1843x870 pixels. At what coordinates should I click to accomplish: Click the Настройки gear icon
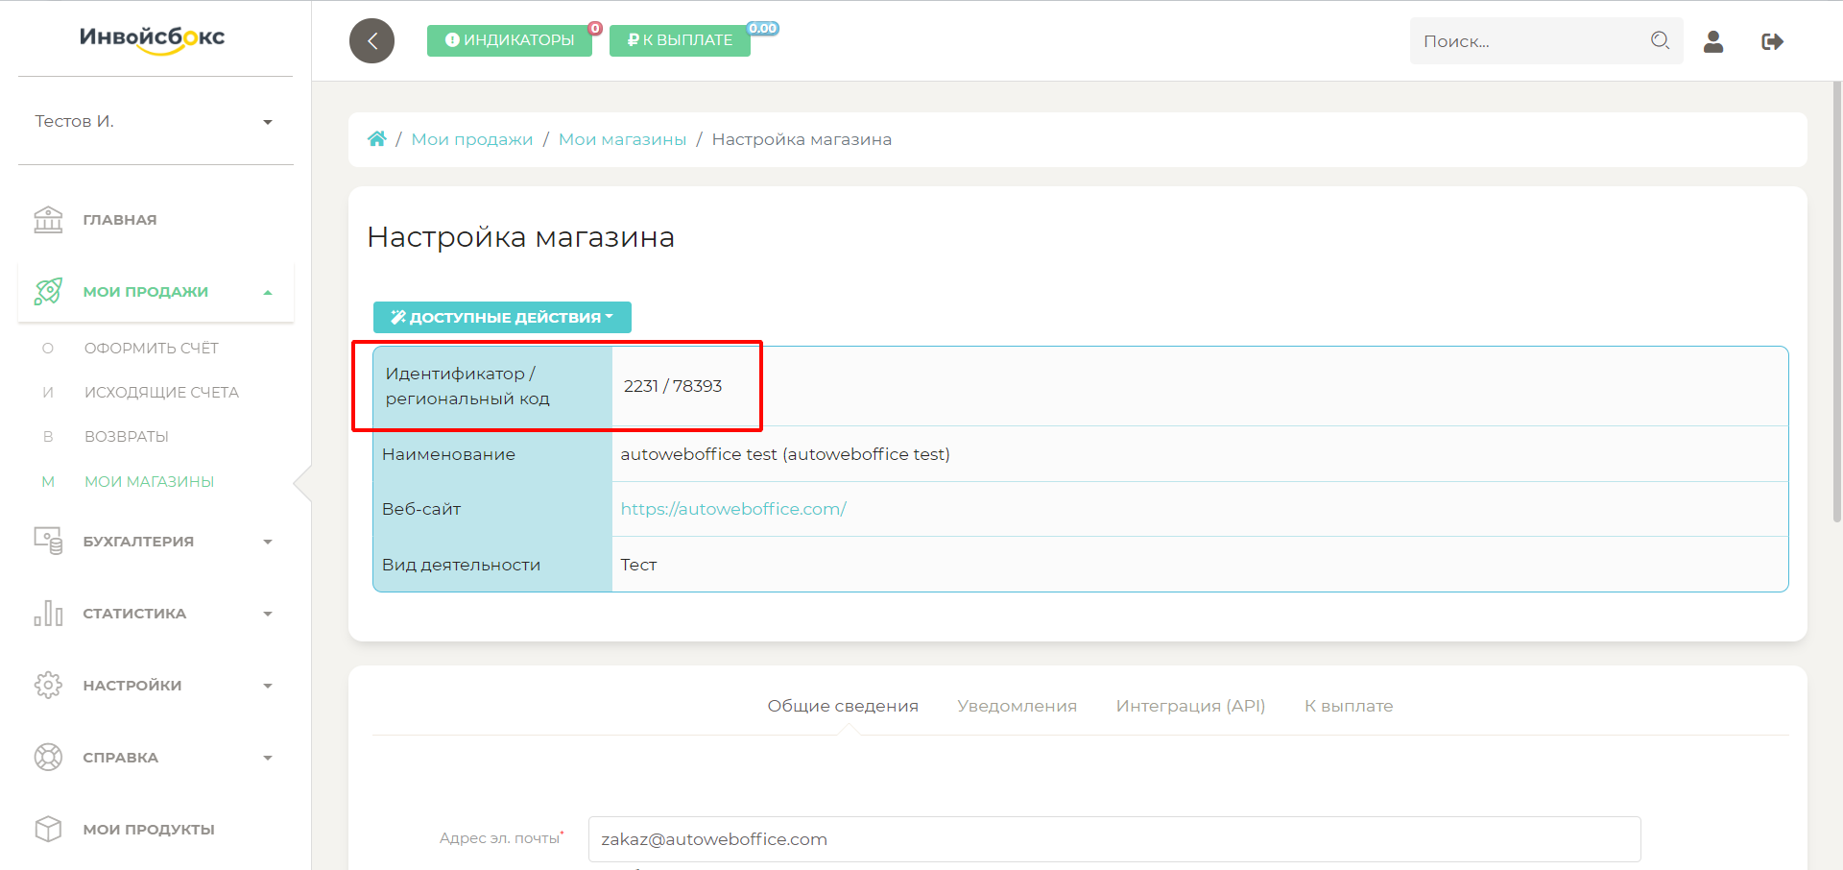[48, 686]
